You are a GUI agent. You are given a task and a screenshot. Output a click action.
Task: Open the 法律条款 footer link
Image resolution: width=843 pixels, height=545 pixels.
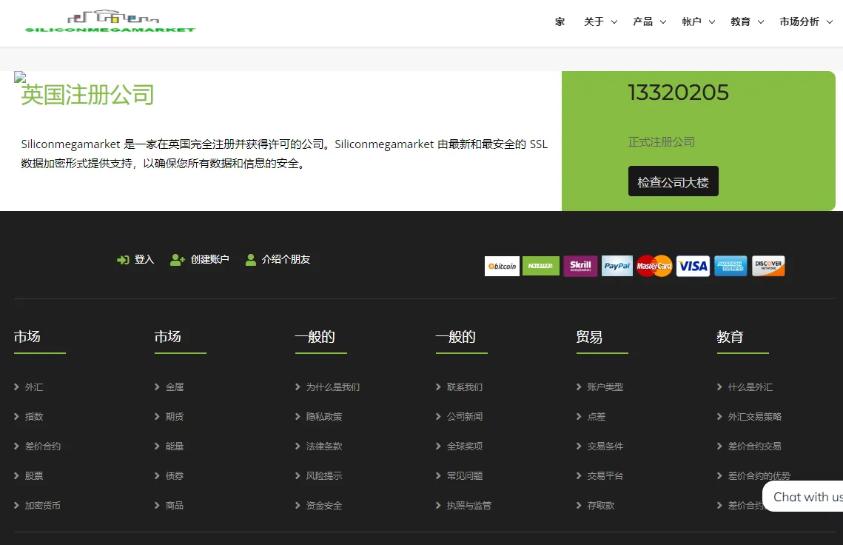click(323, 446)
